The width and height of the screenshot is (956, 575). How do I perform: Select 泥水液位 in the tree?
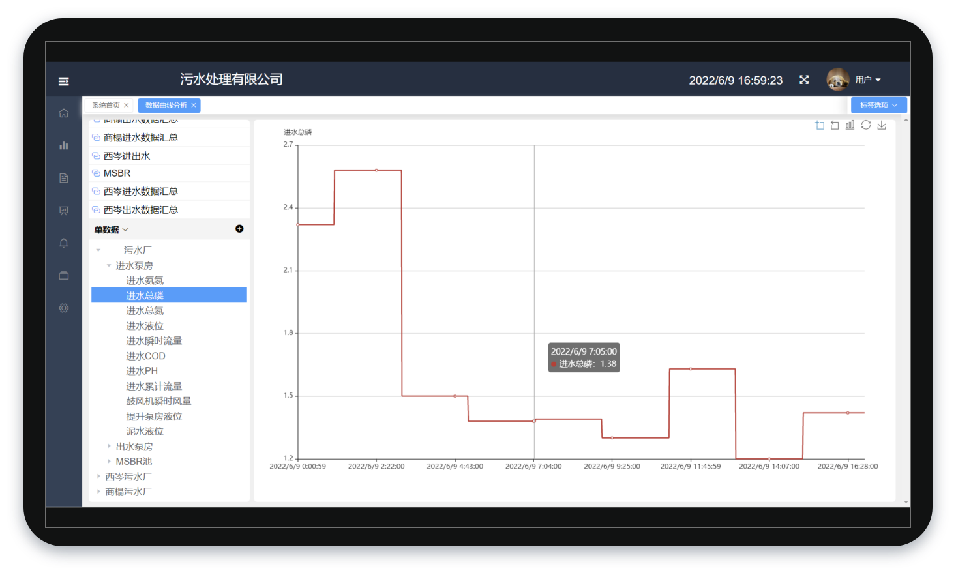click(x=145, y=431)
